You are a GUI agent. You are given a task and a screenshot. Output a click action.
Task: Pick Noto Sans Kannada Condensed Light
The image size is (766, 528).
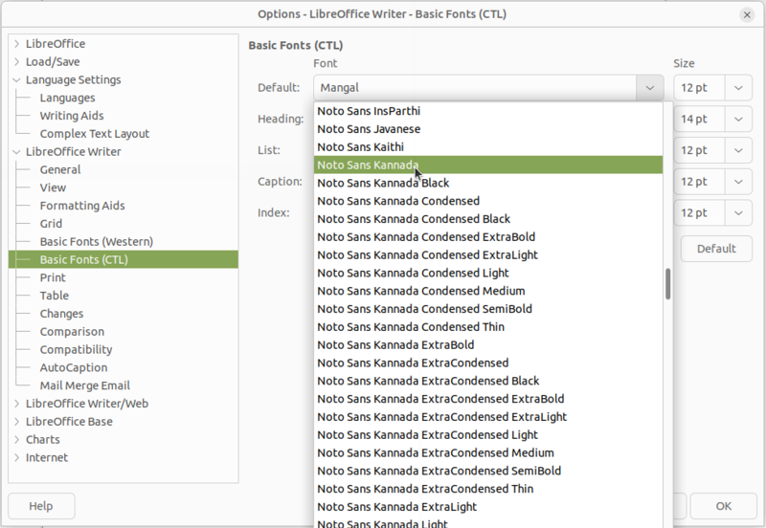pyautogui.click(x=488, y=274)
